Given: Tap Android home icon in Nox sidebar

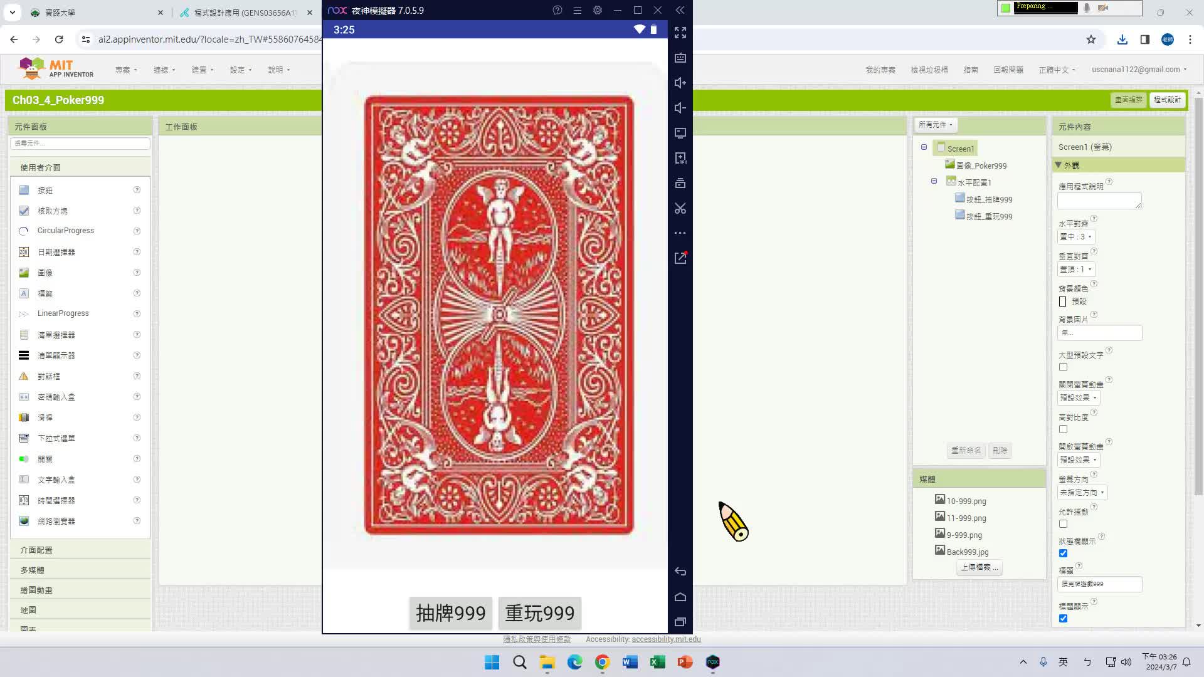Looking at the screenshot, I should click(x=680, y=597).
